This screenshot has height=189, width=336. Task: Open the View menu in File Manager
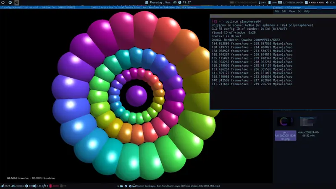(x=292, y=11)
